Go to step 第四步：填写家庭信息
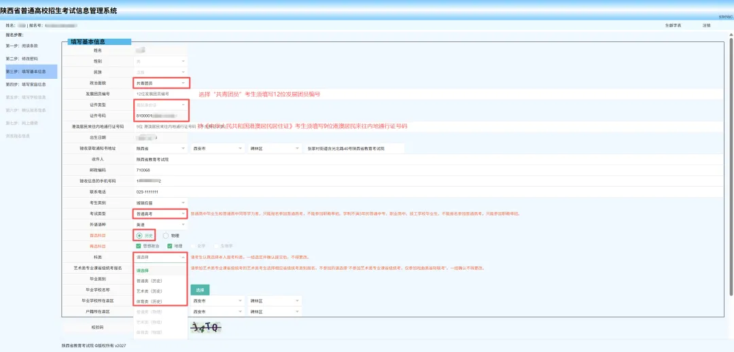The height and width of the screenshot is (352, 734). 26,85
